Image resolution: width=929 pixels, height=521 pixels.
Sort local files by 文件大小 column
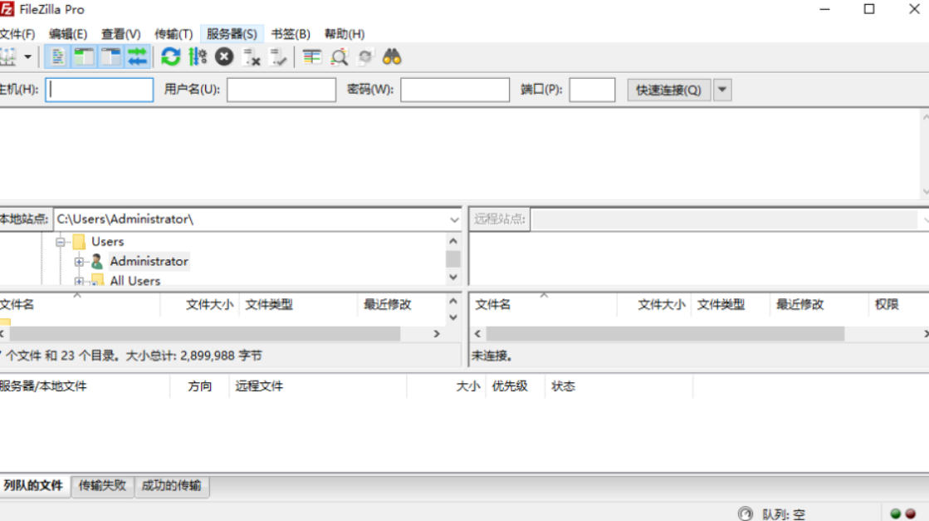point(199,305)
